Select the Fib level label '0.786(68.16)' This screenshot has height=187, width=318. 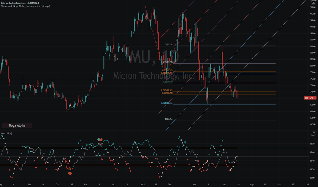click(167, 103)
